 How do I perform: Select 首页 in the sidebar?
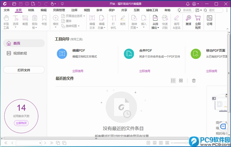(x=24, y=43)
